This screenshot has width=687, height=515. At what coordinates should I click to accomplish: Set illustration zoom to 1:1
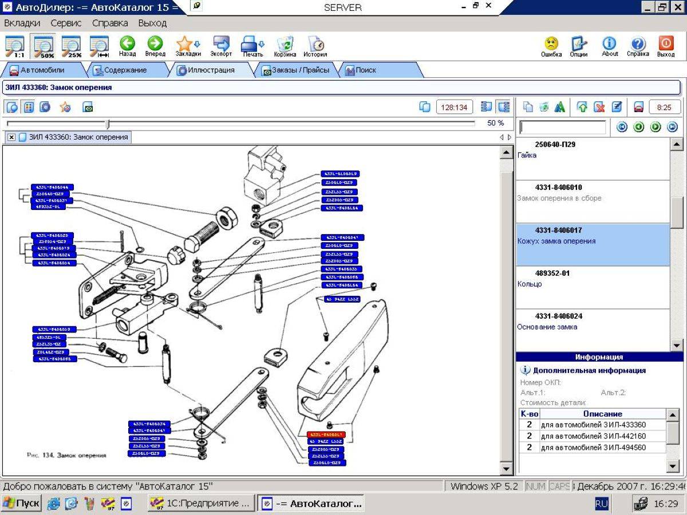15,46
